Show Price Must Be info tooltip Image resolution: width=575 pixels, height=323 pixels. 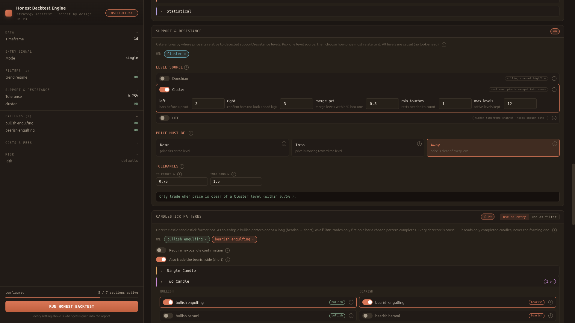click(191, 133)
